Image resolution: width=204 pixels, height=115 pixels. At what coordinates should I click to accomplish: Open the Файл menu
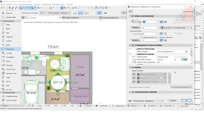pos(3,4)
